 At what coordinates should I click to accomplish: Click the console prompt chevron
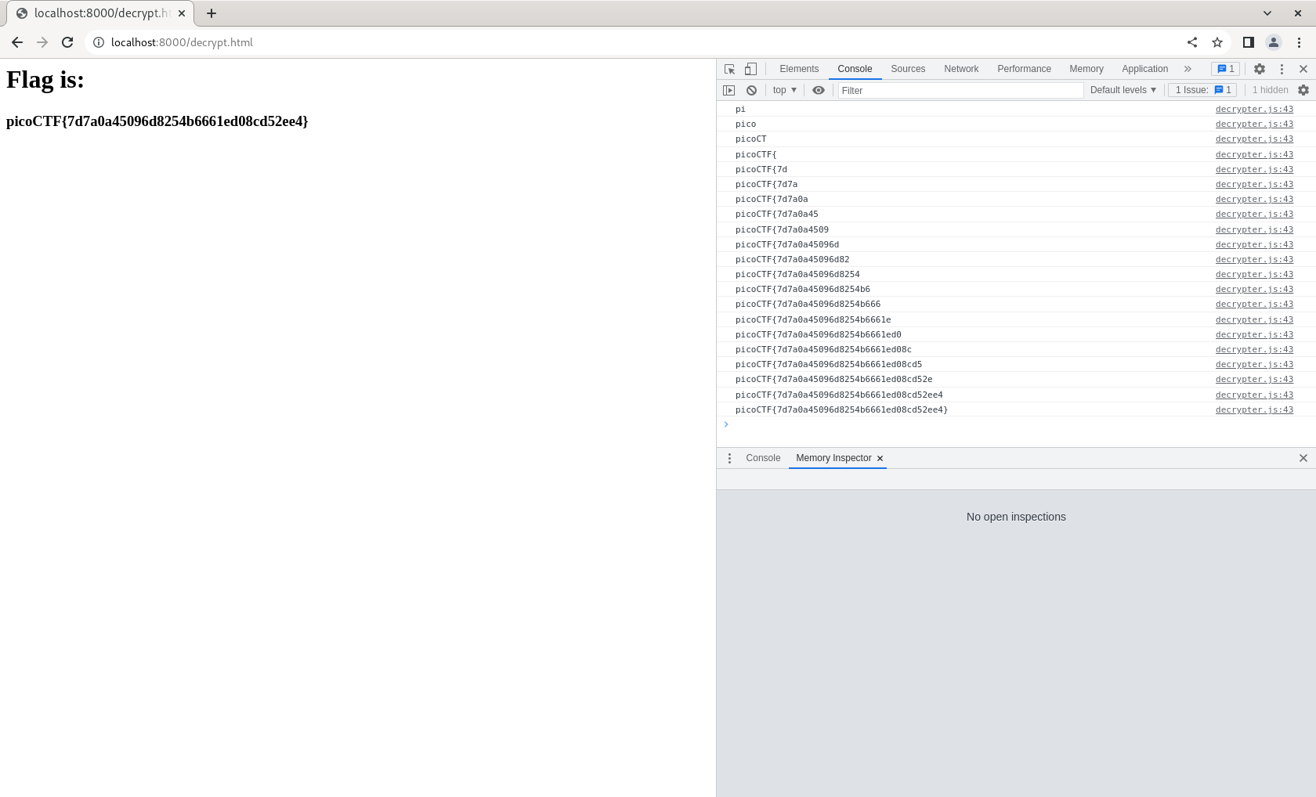(x=726, y=424)
